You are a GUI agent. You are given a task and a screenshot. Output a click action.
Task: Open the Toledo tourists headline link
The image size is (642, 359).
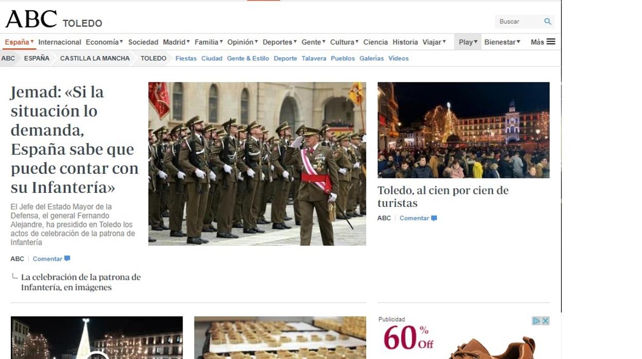442,196
